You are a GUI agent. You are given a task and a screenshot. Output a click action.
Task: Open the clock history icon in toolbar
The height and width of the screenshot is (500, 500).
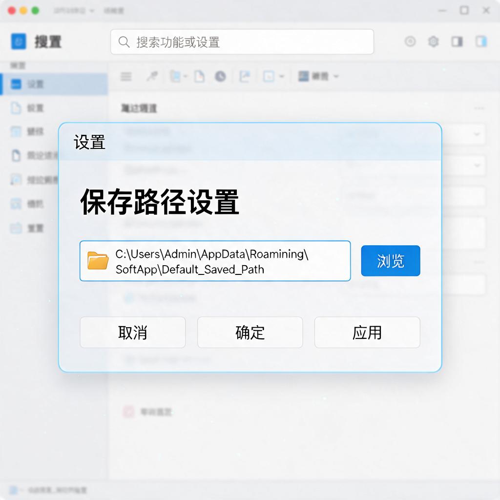coord(220,77)
